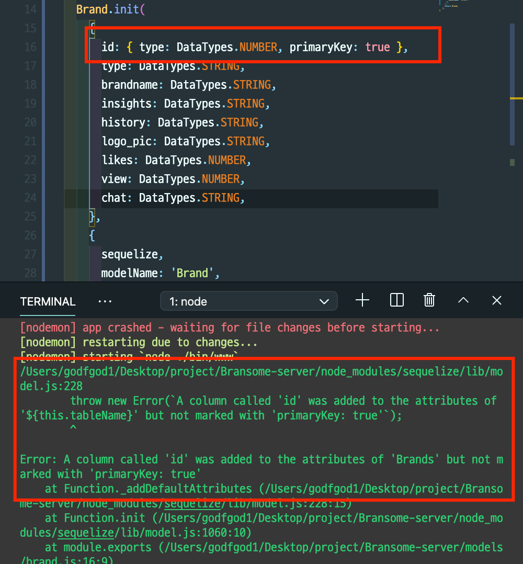Click '[nodemon] app crashed' terminal line
Image resolution: width=523 pixels, height=564 pixels.
pyautogui.click(x=230, y=328)
